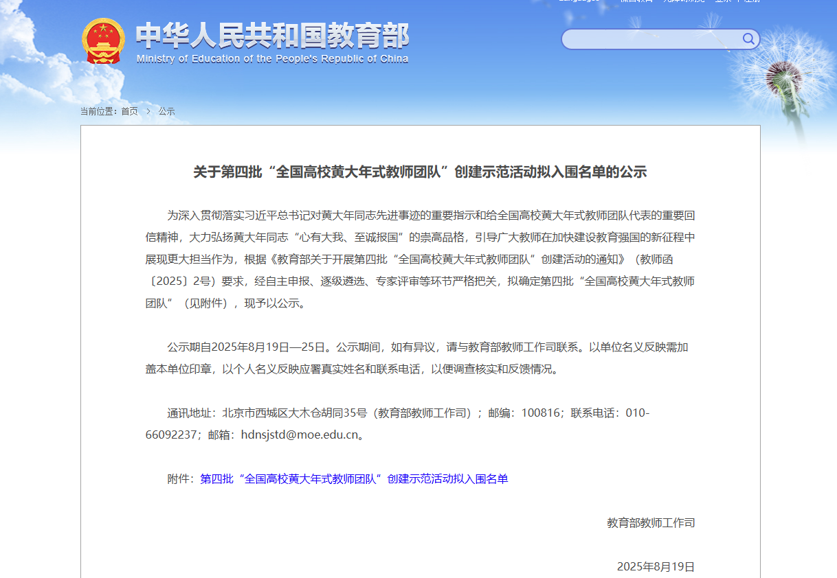837x578 pixels.
Task: Click the English Ministry of Education subtitle
Action: (272, 59)
